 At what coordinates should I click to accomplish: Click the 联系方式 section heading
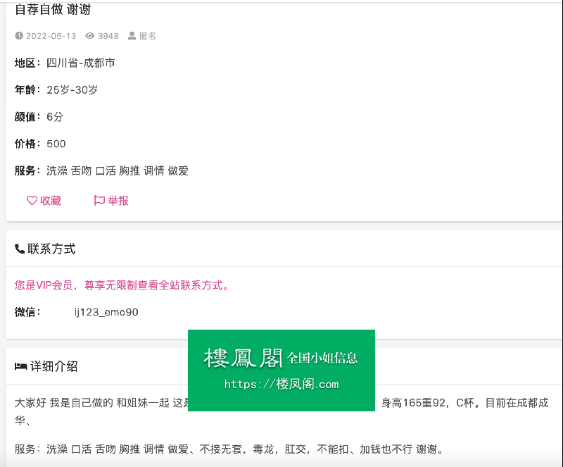(51, 249)
